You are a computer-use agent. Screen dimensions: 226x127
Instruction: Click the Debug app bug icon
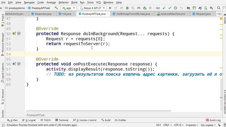click(x=127, y=8)
